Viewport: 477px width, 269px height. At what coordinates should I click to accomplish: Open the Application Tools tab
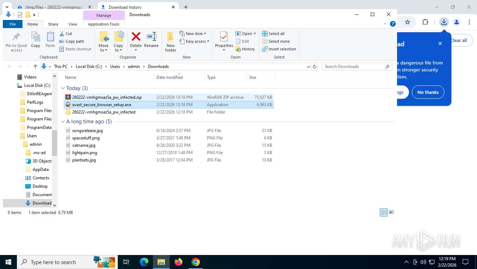(x=103, y=24)
